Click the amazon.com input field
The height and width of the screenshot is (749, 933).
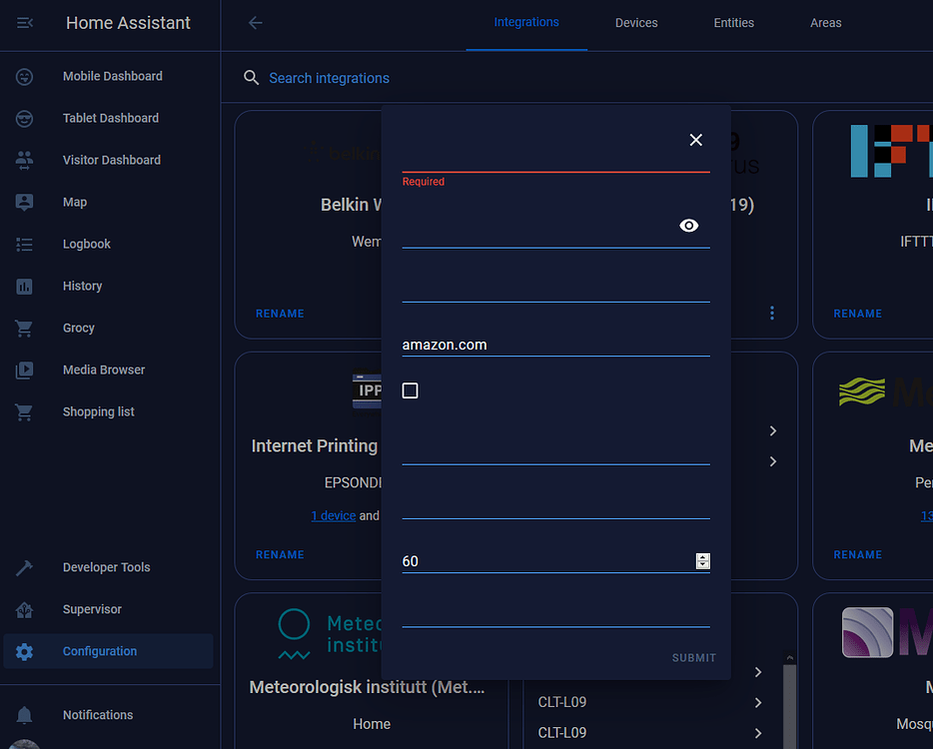519,345
